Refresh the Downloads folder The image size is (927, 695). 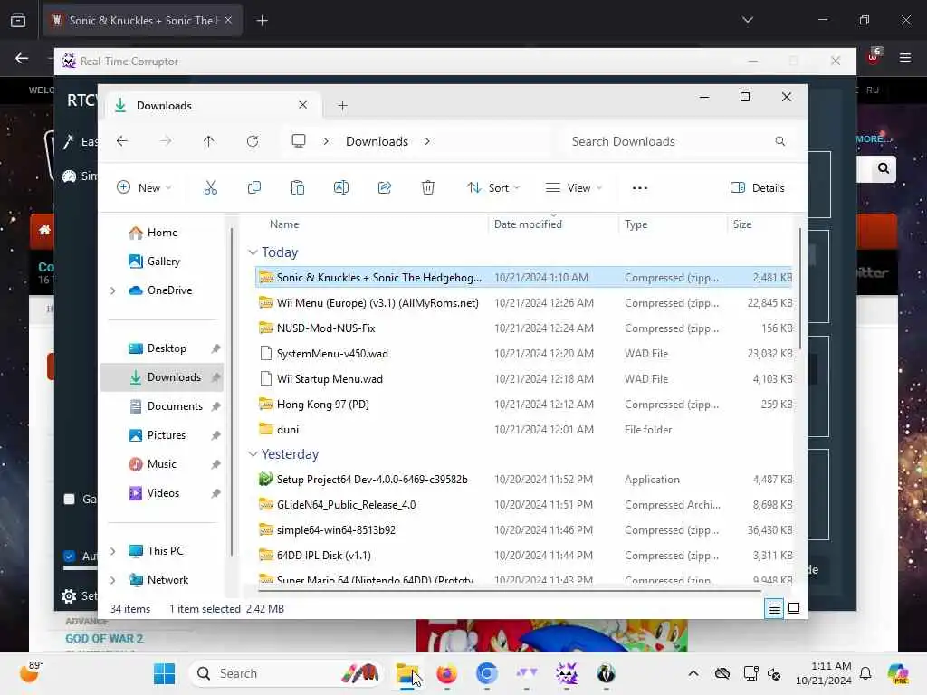coord(253,141)
